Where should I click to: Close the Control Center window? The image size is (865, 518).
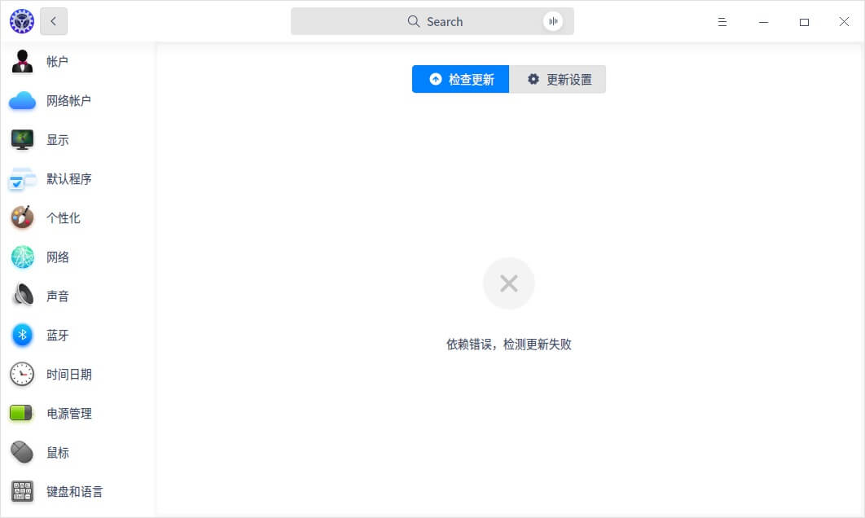[844, 21]
